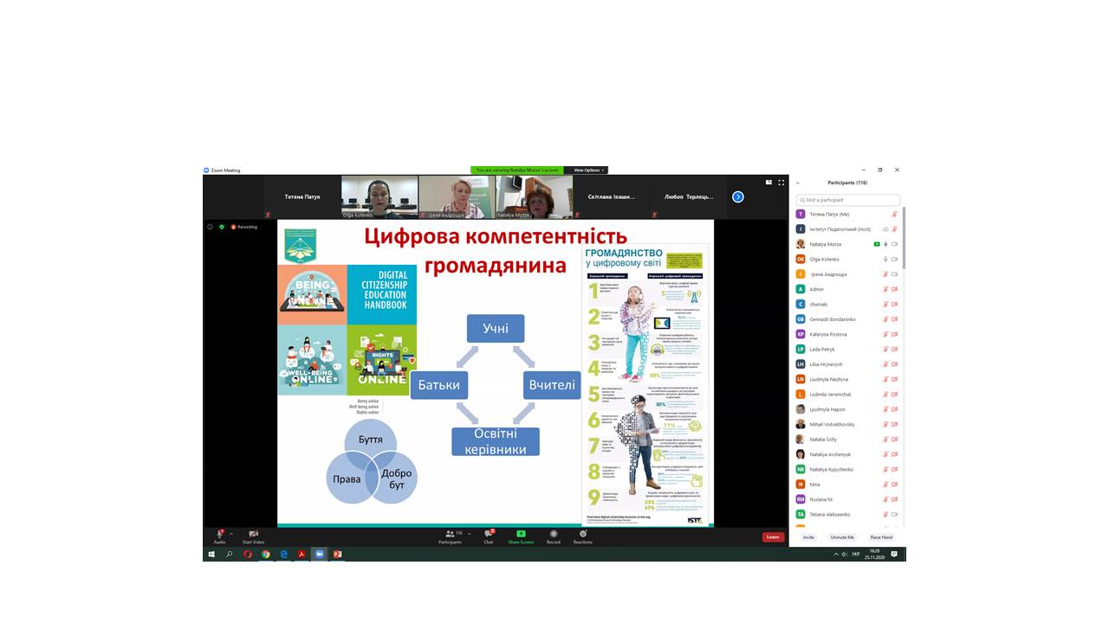Screen dimensions: 1109x623
Task: Click the green Share Screen icon
Action: (521, 534)
